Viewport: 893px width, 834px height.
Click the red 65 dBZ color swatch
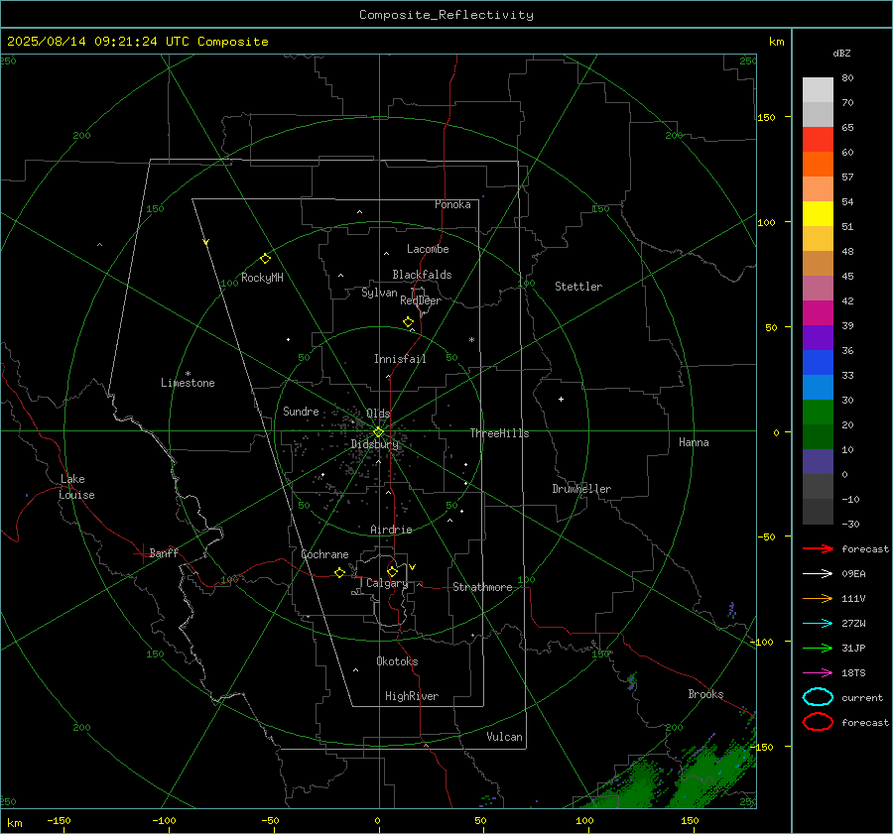point(818,140)
